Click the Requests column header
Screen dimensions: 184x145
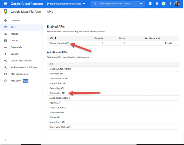pyautogui.click(x=99, y=38)
